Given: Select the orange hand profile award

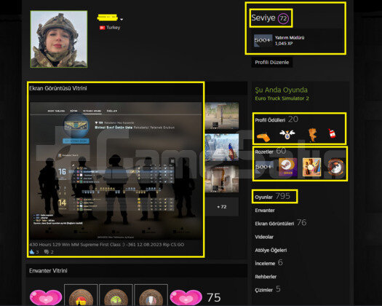Looking at the screenshot, I should click(263, 137).
